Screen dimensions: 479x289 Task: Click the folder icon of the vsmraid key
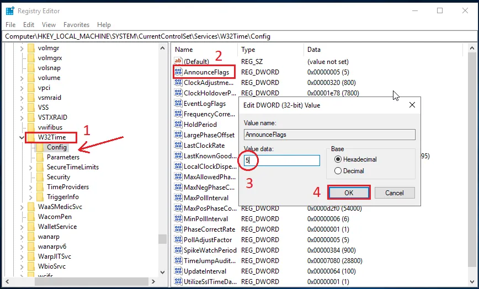[31, 98]
